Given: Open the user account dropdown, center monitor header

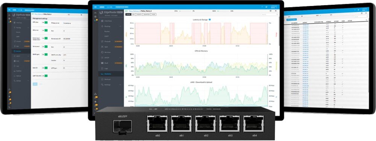Looking at the screenshot, I should tap(274, 7).
